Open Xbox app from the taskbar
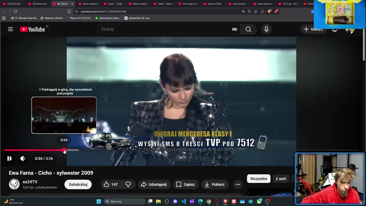Viewport: 366px width, 206px height. tap(259, 201)
